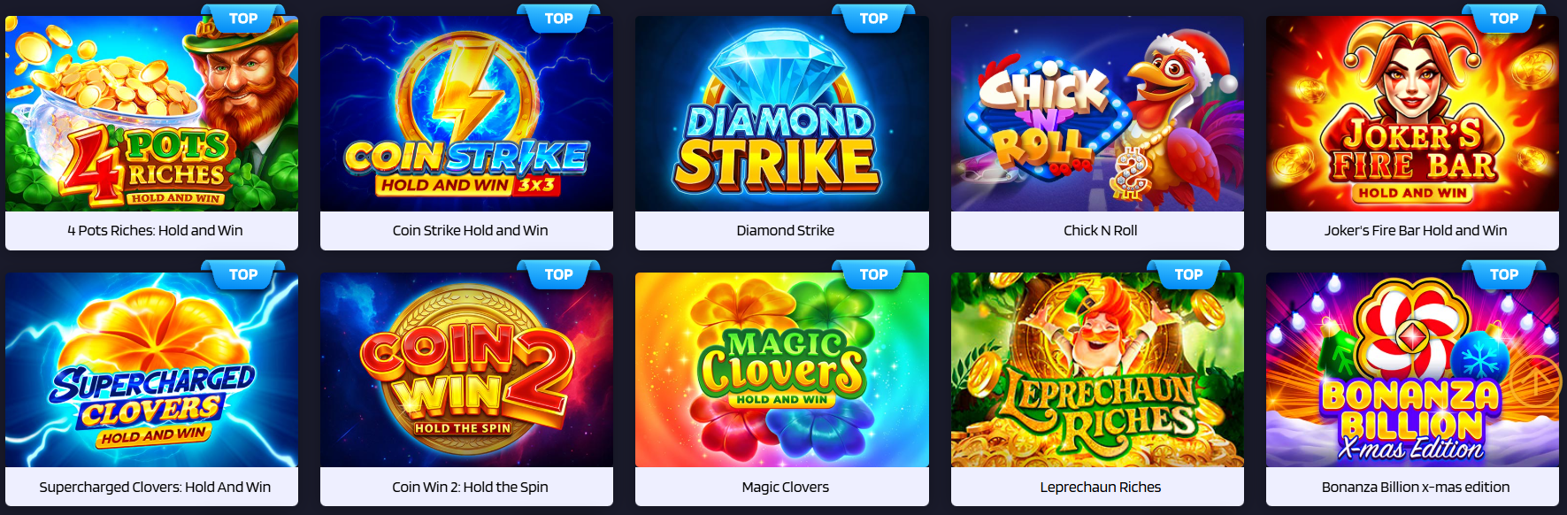This screenshot has height=515, width=1567.
Task: Select the 'Coin Win 2: Hold the Spin' caption
Action: coord(470,487)
